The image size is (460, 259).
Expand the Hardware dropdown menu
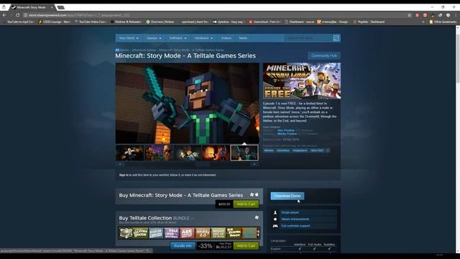click(x=203, y=38)
